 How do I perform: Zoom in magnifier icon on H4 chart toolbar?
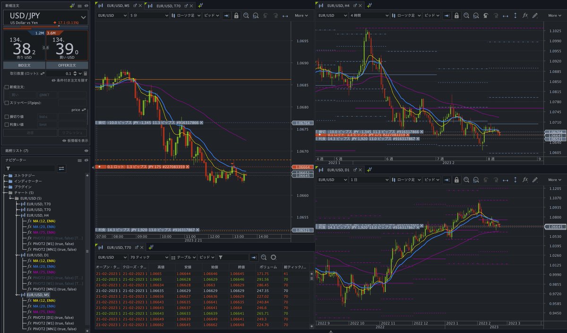coord(466,16)
